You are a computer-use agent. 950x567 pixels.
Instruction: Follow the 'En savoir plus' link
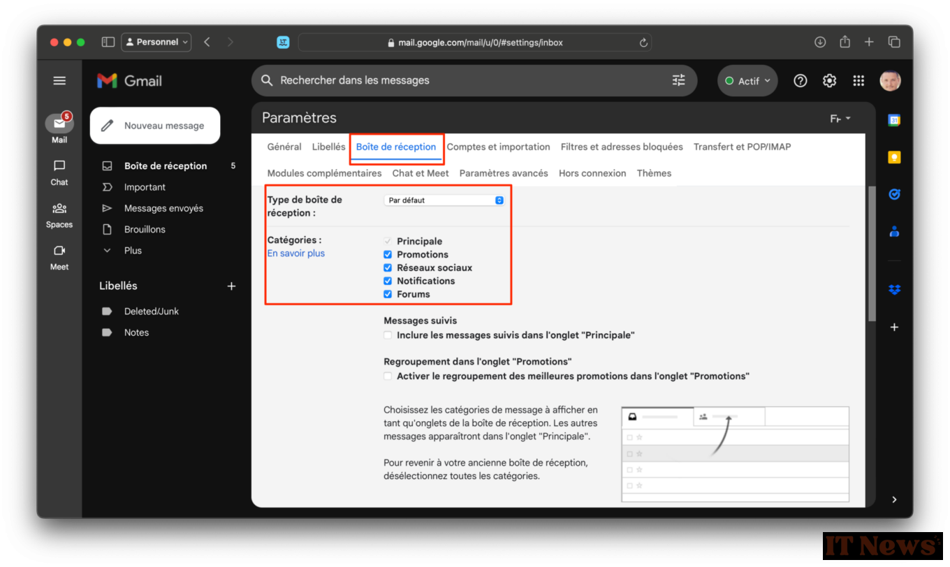(295, 253)
